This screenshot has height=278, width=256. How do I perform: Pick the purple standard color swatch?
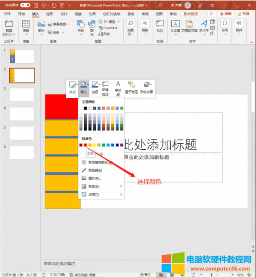coord(122,145)
